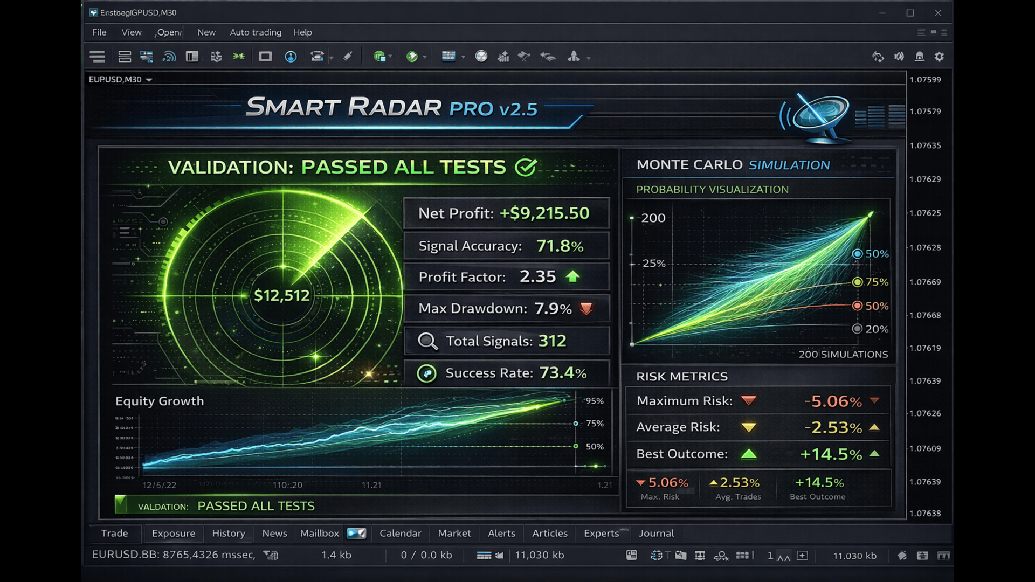The height and width of the screenshot is (582, 1035).
Task: Click the hamburger menu icon in toolbar
Action: (x=98, y=57)
